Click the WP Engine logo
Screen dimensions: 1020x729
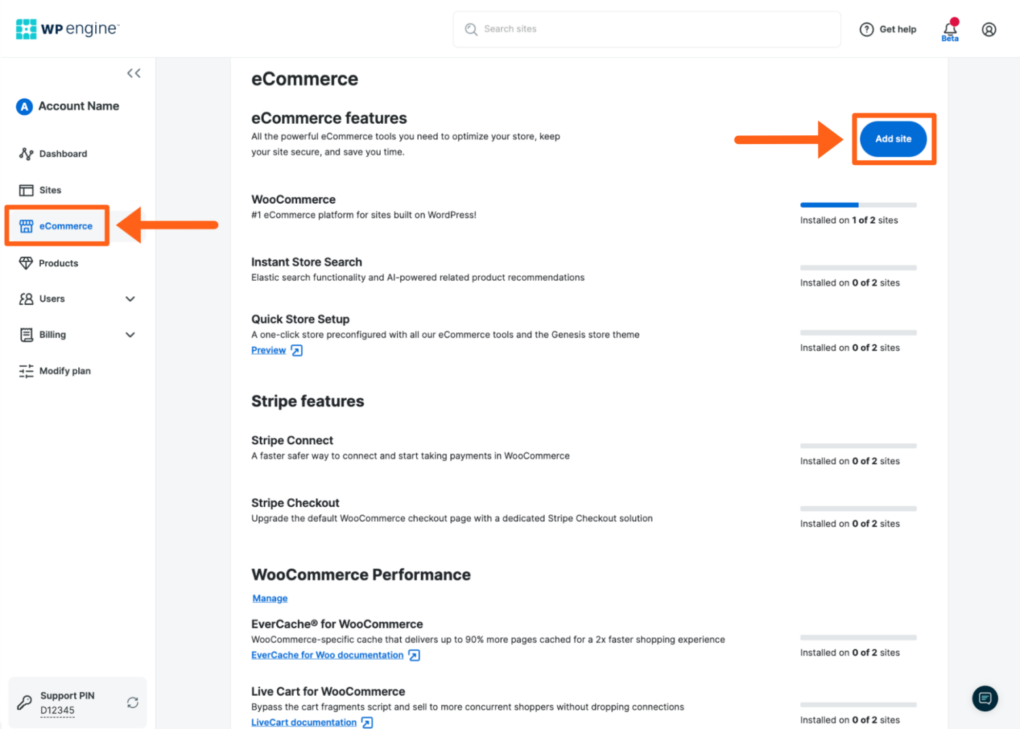[67, 29]
